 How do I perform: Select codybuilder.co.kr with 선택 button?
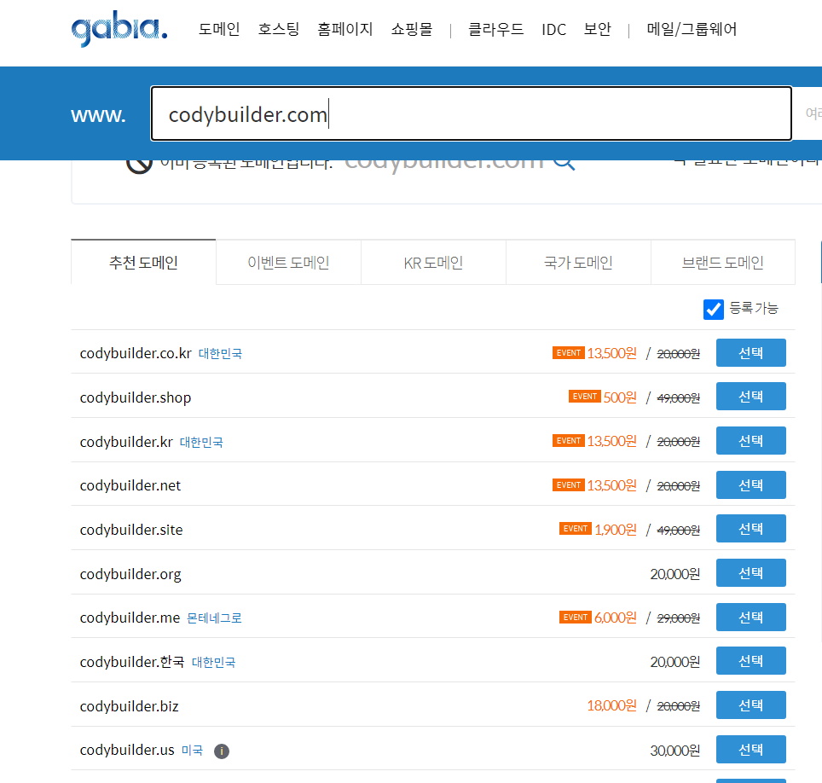tap(750, 353)
